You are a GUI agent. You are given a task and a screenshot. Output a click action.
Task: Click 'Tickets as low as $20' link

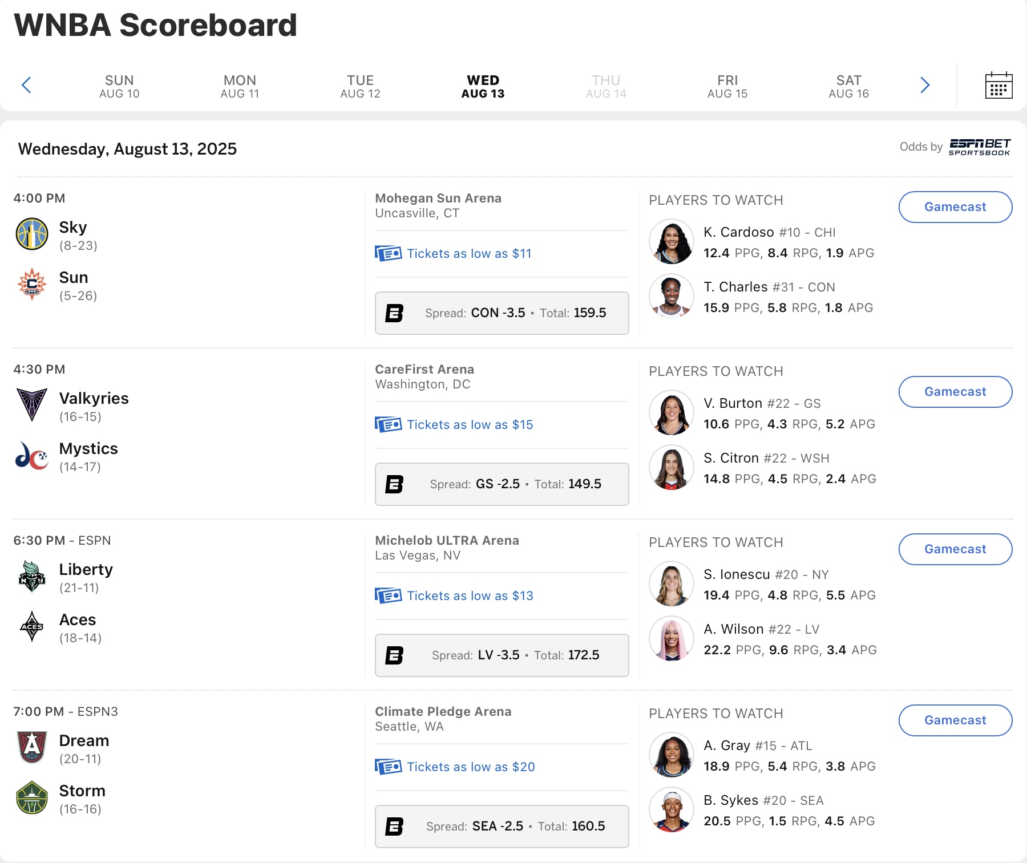click(x=471, y=767)
